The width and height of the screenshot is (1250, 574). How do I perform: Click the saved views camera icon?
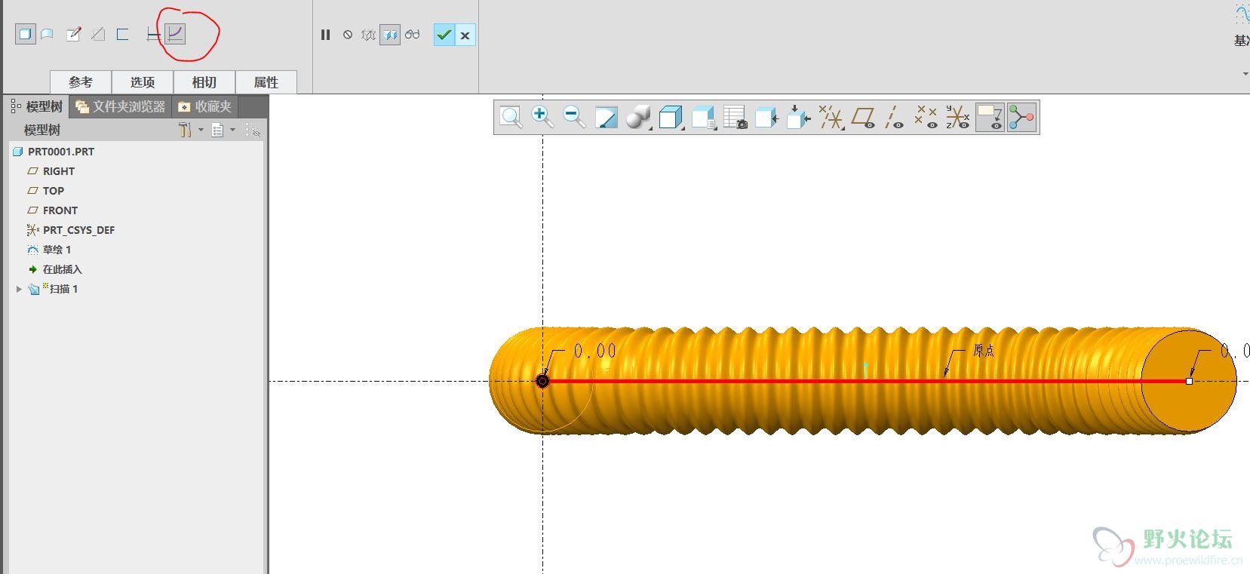click(735, 118)
